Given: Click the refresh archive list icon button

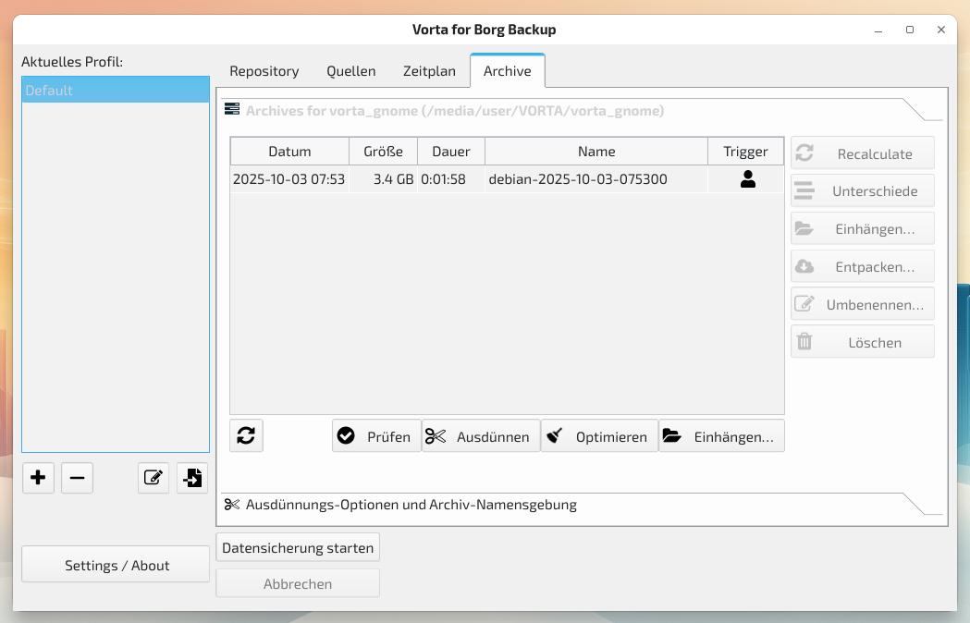Looking at the screenshot, I should pos(246,435).
